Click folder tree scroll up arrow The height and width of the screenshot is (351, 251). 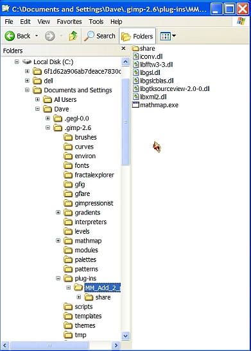click(125, 61)
